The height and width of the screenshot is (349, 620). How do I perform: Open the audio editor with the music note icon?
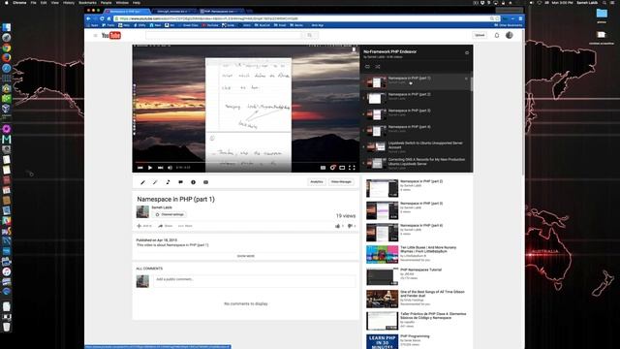[x=168, y=182]
